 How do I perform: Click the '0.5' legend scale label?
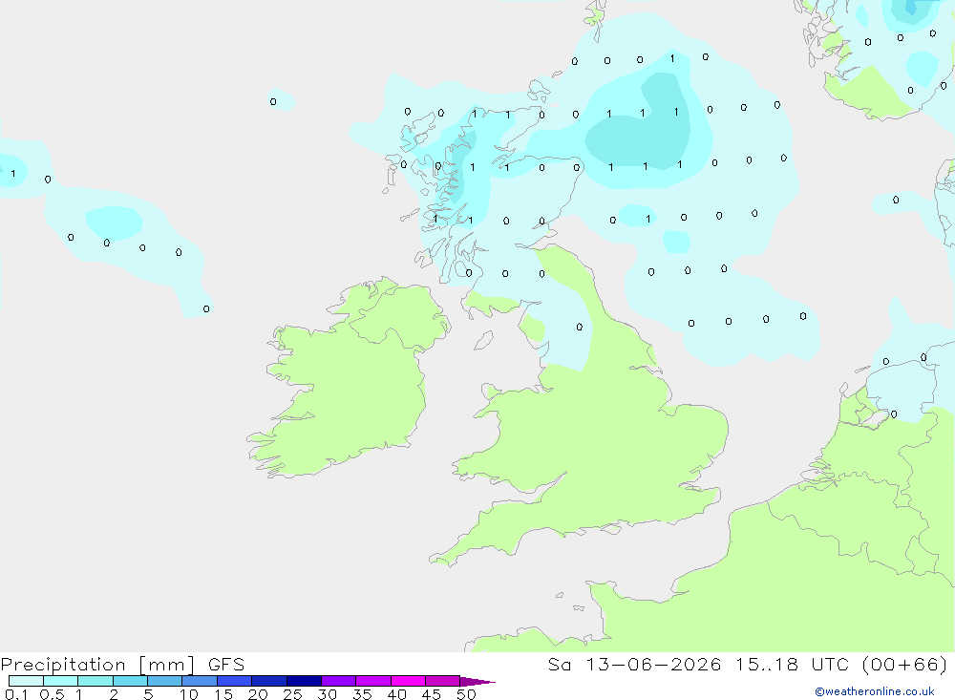[x=52, y=694]
